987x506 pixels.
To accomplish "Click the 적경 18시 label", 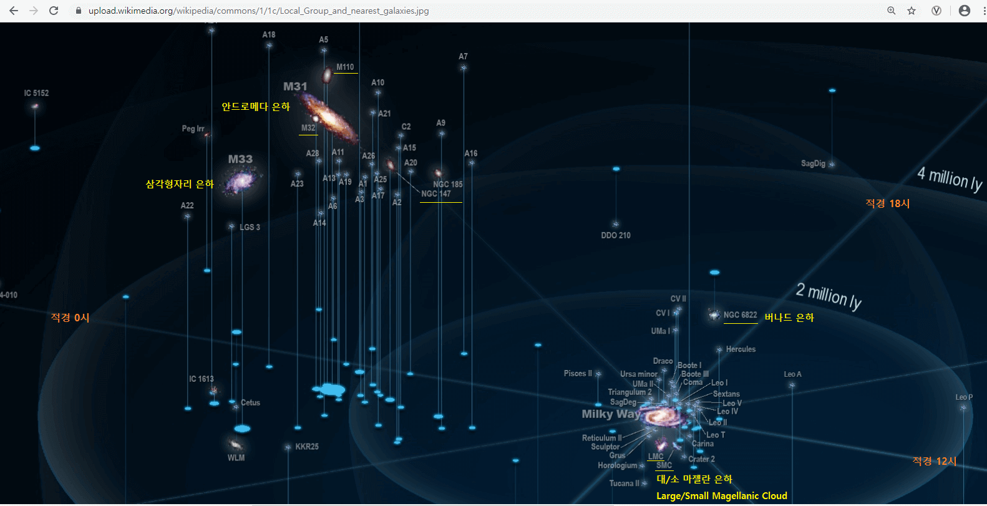I will pyautogui.click(x=888, y=203).
